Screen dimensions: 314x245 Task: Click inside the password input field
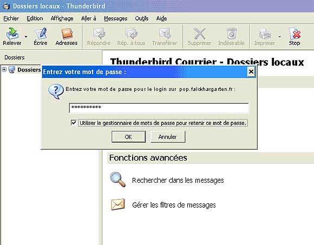pos(159,108)
